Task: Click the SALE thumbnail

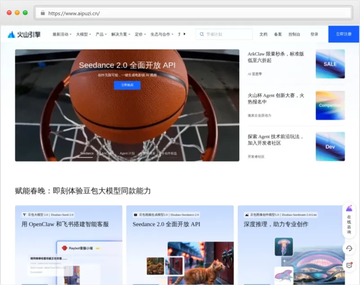Action: pos(330,64)
